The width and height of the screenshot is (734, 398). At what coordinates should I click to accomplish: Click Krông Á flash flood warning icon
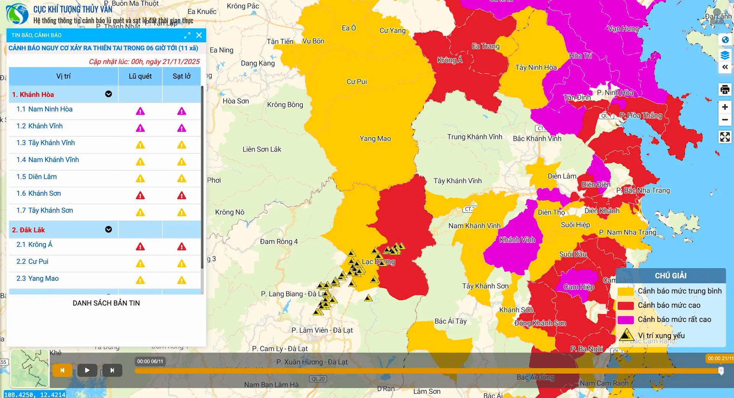pyautogui.click(x=140, y=247)
